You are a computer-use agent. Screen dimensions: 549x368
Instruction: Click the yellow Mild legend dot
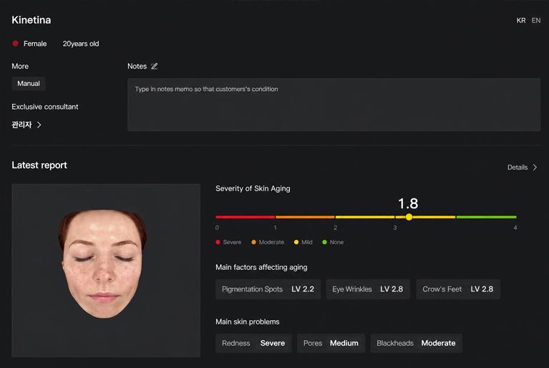click(x=296, y=242)
